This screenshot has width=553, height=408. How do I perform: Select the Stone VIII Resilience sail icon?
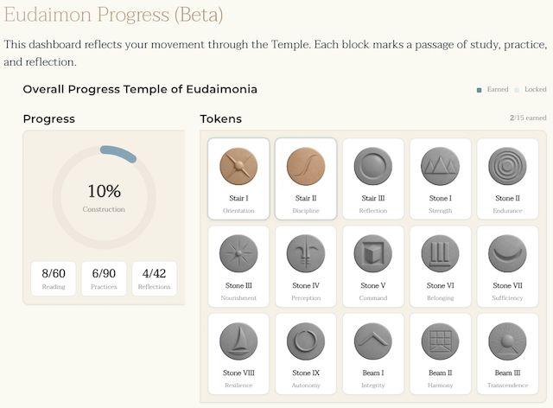(238, 341)
